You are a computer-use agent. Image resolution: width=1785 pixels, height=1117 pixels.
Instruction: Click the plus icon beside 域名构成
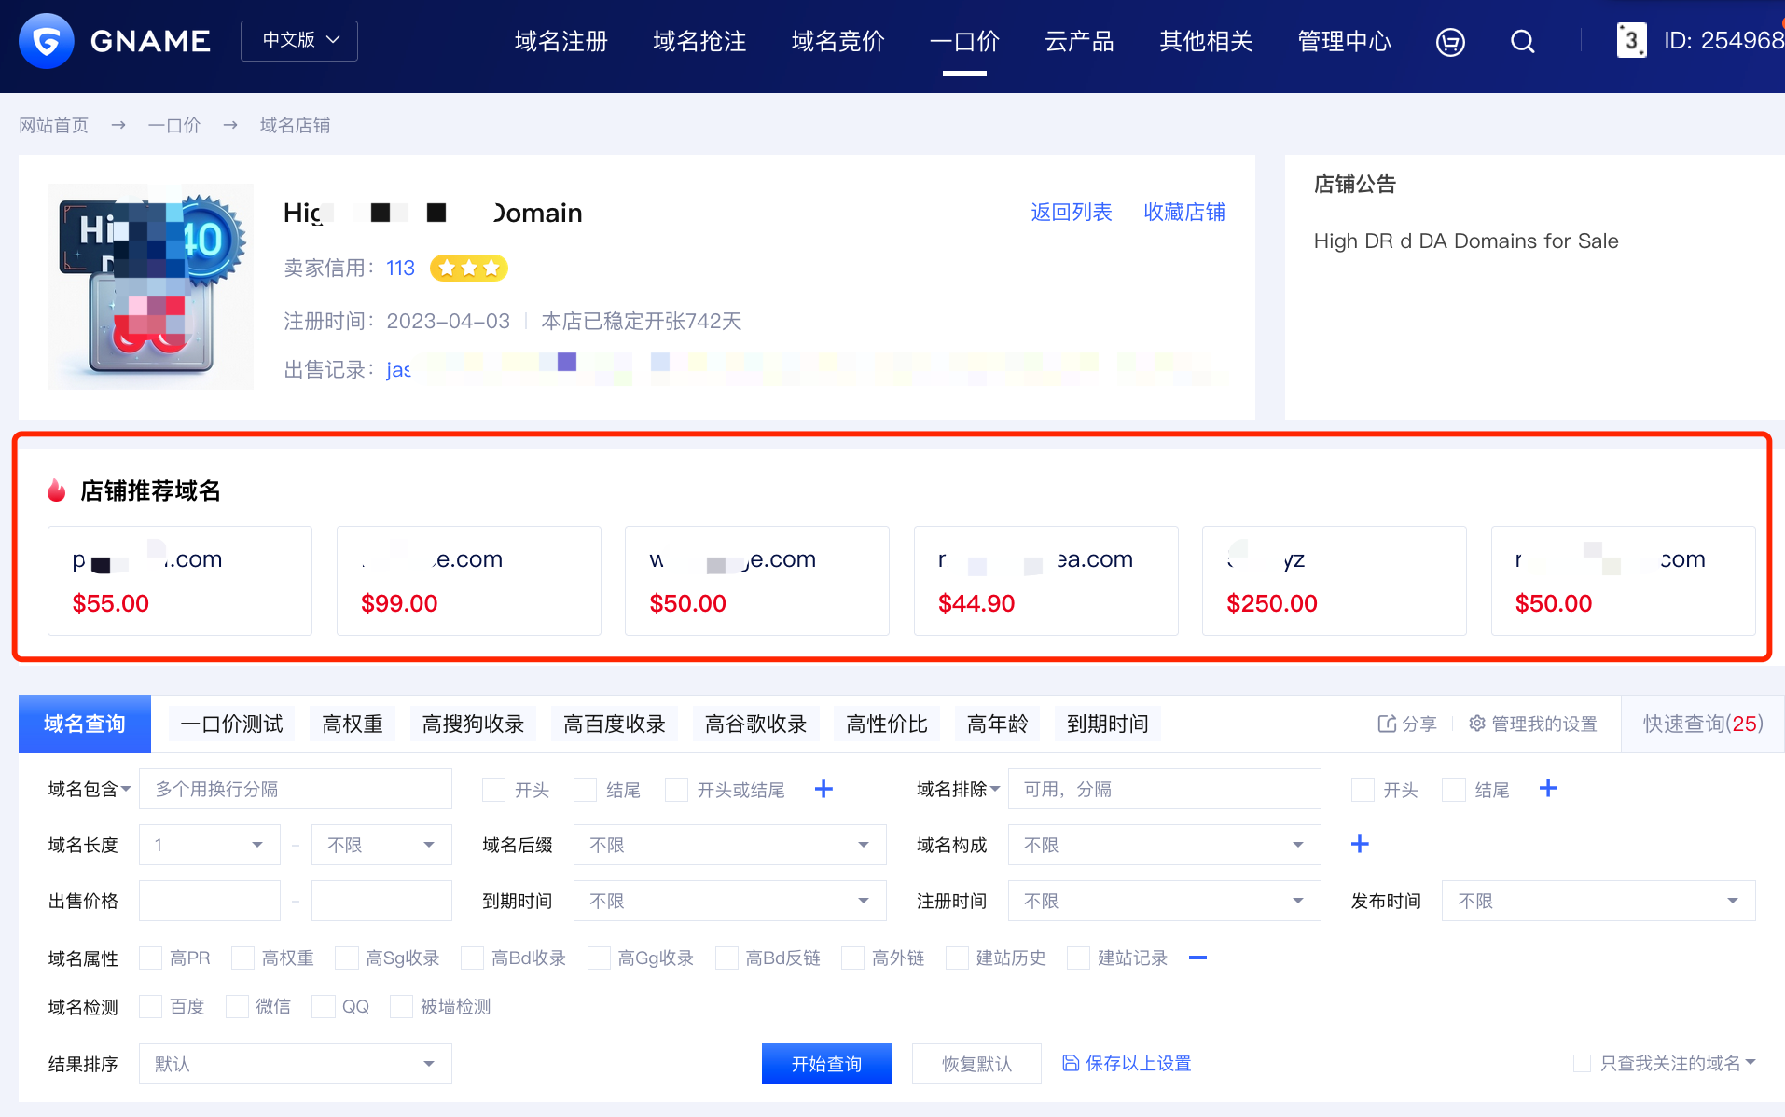(1360, 845)
